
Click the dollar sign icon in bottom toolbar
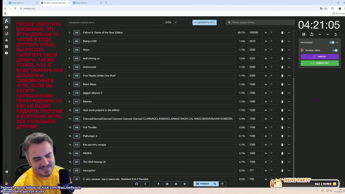145,184
